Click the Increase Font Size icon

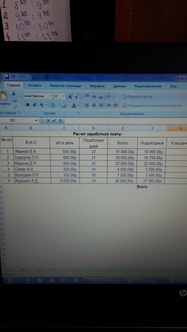(70, 96)
